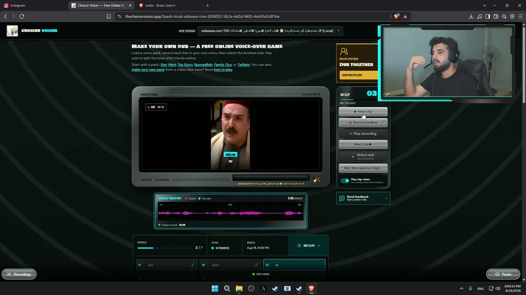This screenshot has width=526, height=295.
Task: Open Brave Shields lion icon
Action: pyautogui.click(x=396, y=16)
